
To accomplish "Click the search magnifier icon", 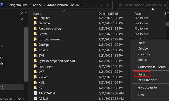I will pos(120,5).
